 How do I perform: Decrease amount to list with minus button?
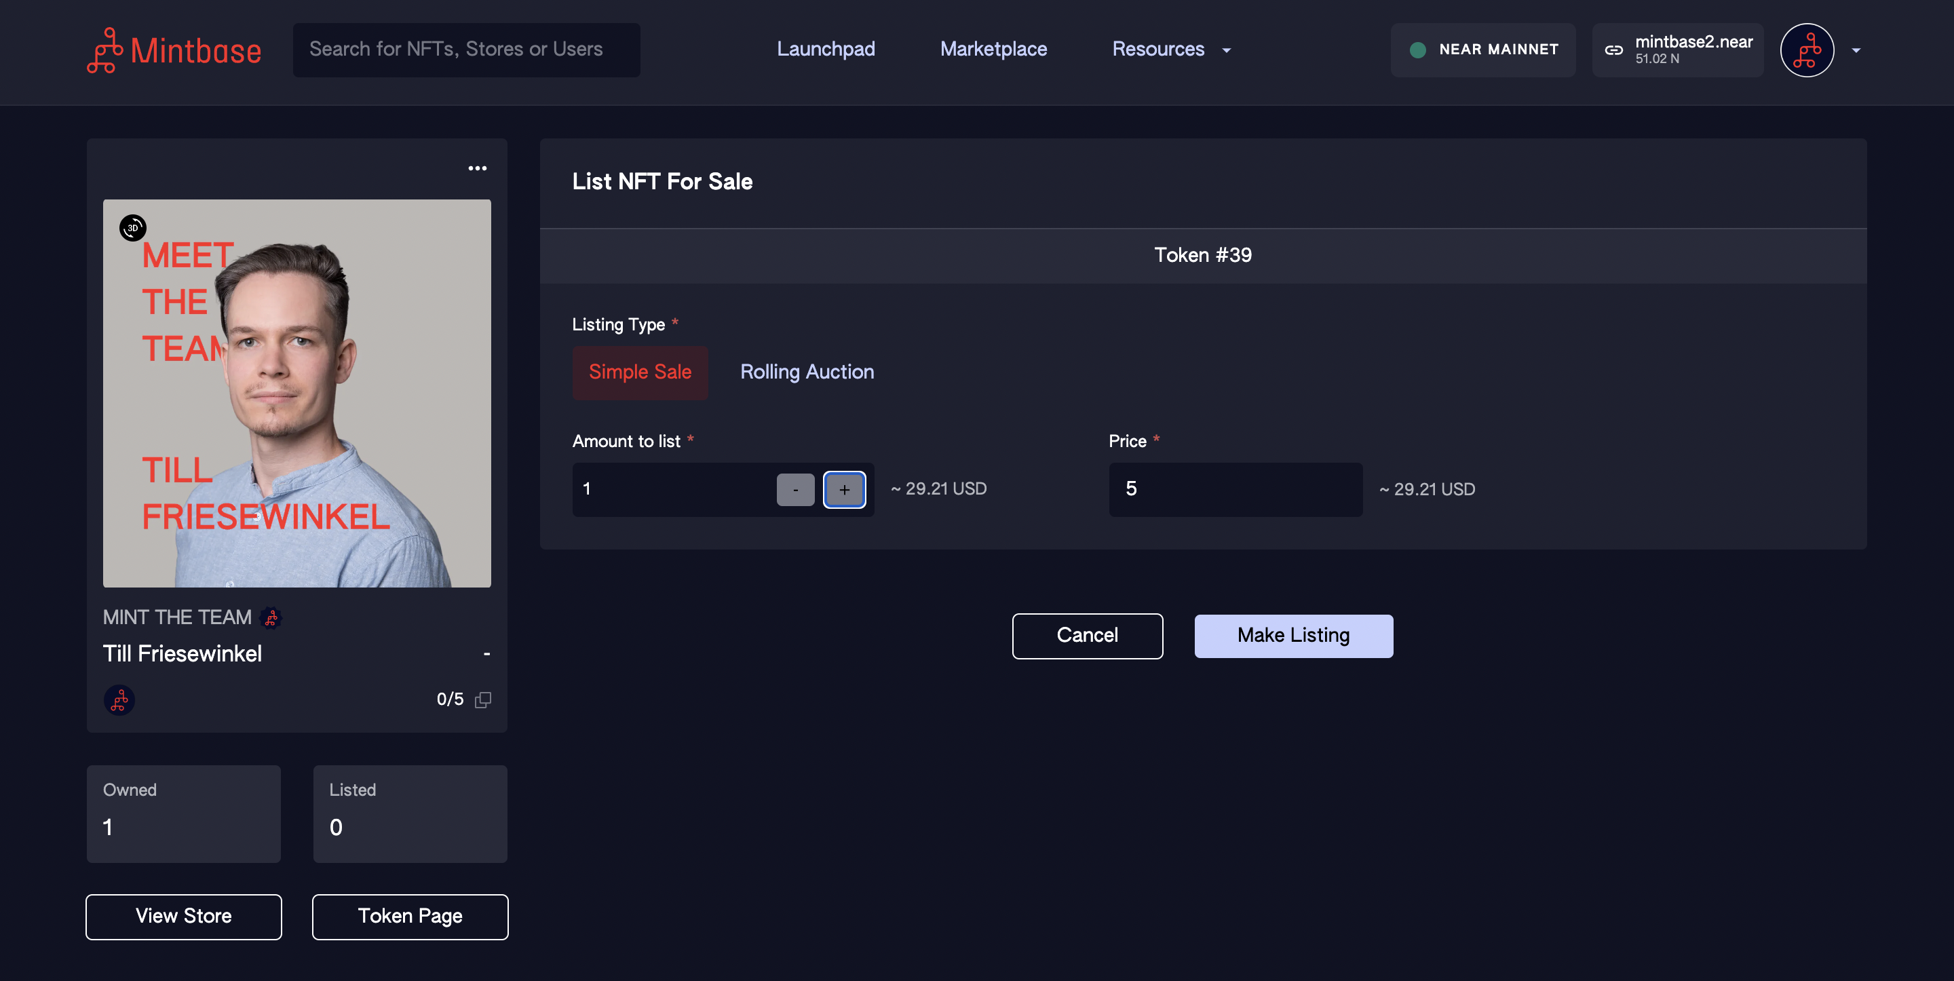click(795, 489)
